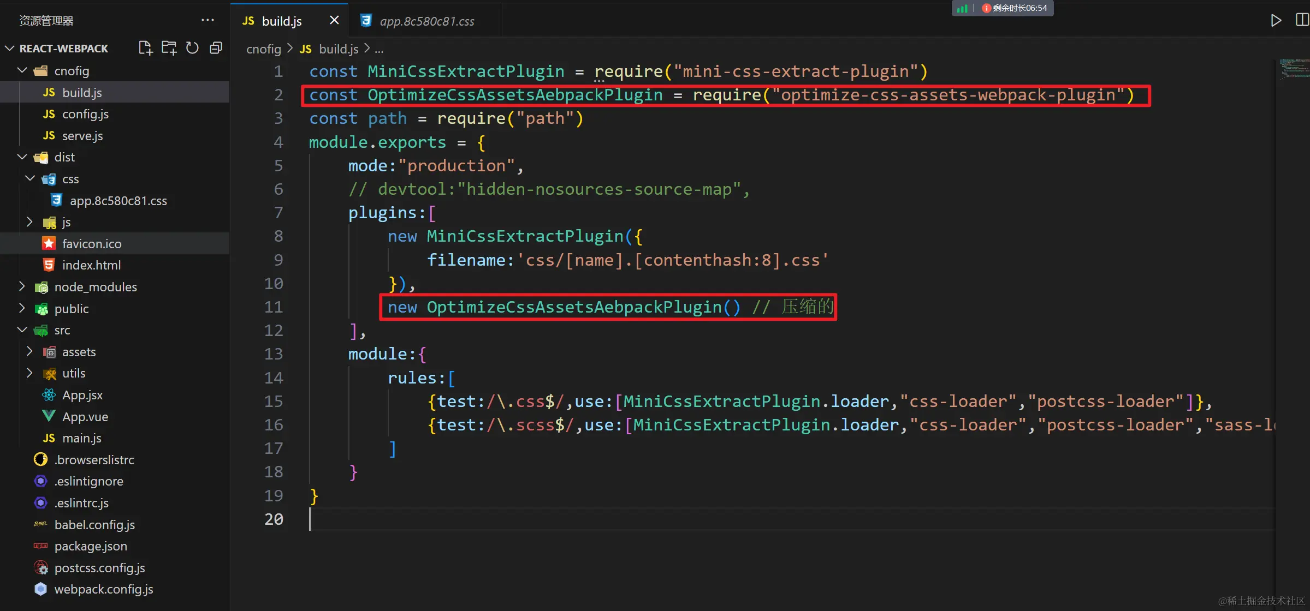Refresh the explorer file tree

click(x=192, y=48)
